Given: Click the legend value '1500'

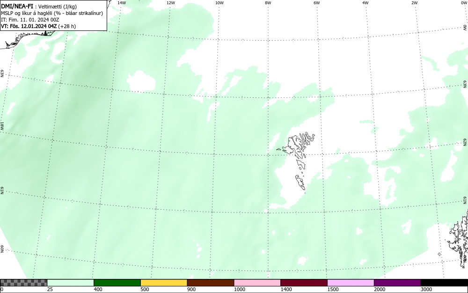Looking at the screenshot, I should click(x=333, y=289).
